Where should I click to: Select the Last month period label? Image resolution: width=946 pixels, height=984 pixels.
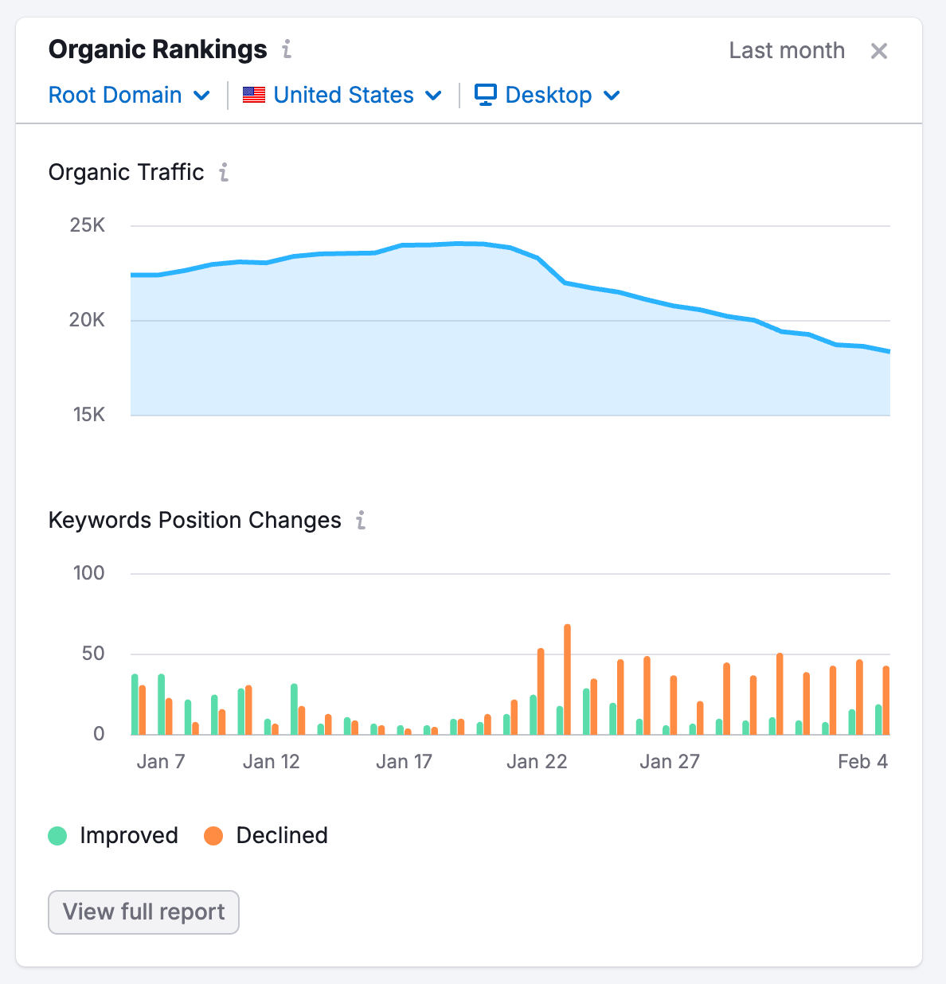pos(786,50)
